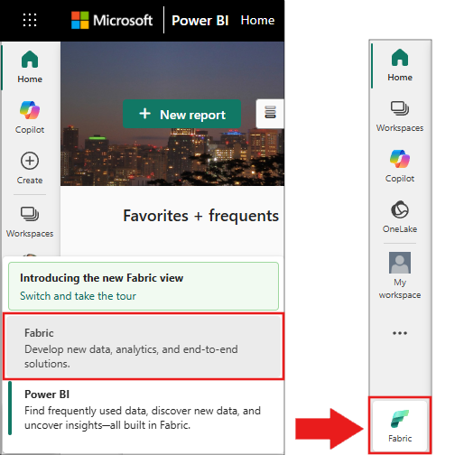The height and width of the screenshot is (455, 464).
Task: Open OneLake in the right sidebar
Action: pyautogui.click(x=400, y=217)
